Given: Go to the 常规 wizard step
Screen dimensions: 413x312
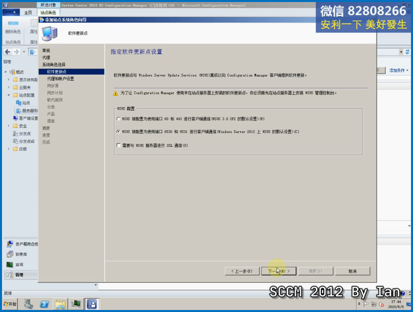Looking at the screenshot, I should click(x=46, y=51).
